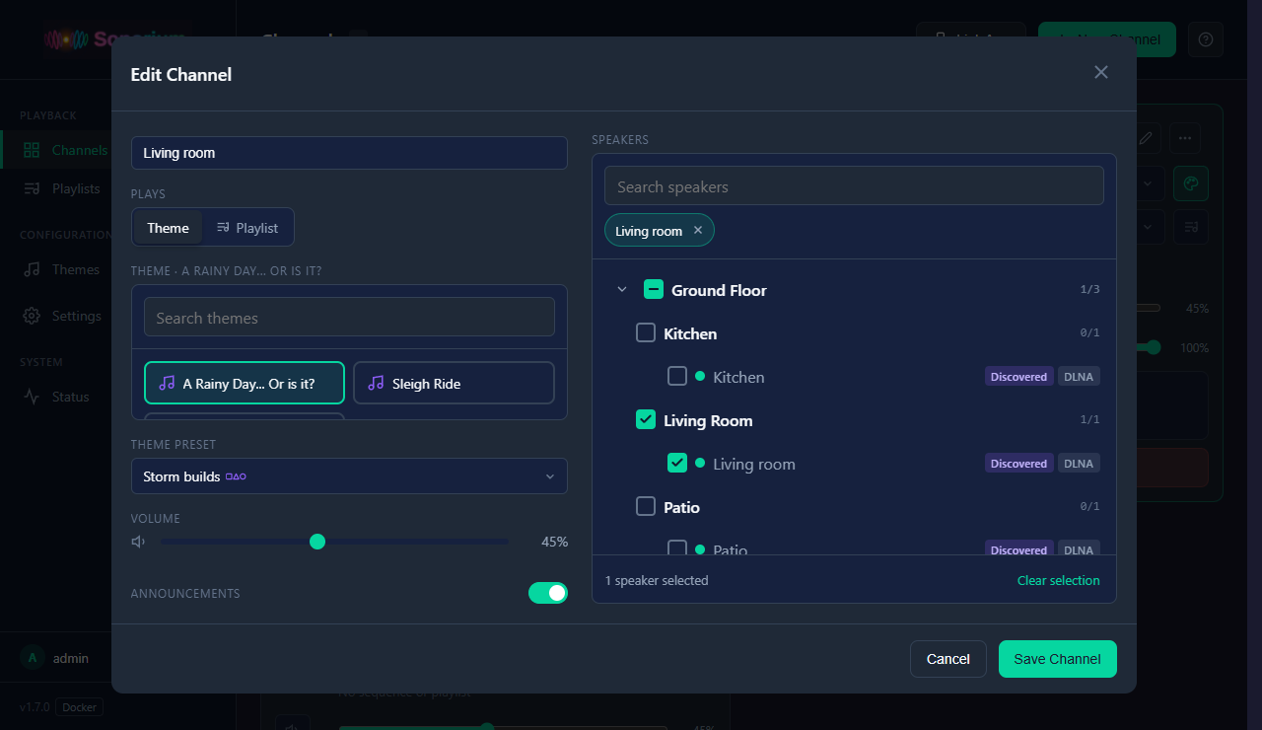
Task: Click the Search speakers field
Action: (854, 186)
